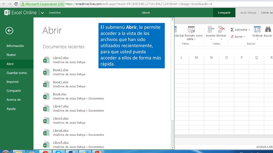The height and width of the screenshot is (153, 273).
Task: Select Información in the side menu
Action: (x=15, y=46)
